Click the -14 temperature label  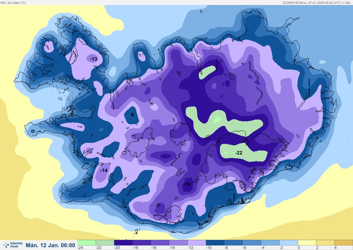[104, 170]
